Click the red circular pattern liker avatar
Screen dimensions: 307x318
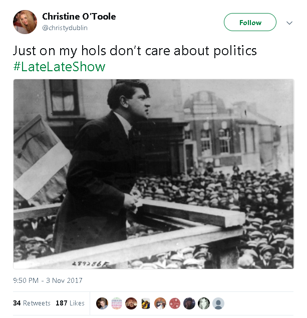(x=174, y=303)
